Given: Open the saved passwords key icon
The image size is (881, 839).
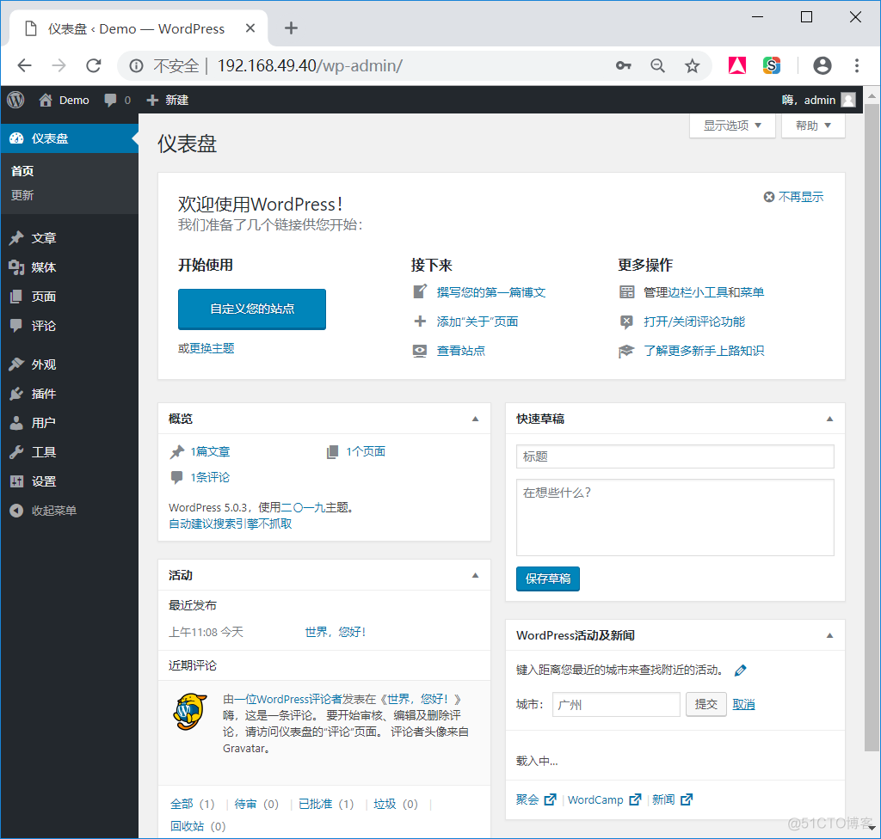Looking at the screenshot, I should (623, 65).
